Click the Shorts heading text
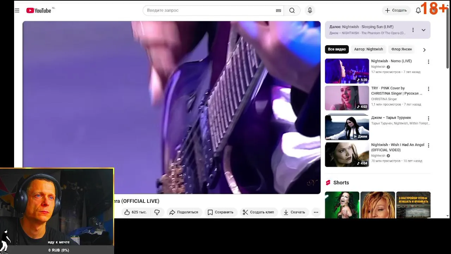 point(341,183)
